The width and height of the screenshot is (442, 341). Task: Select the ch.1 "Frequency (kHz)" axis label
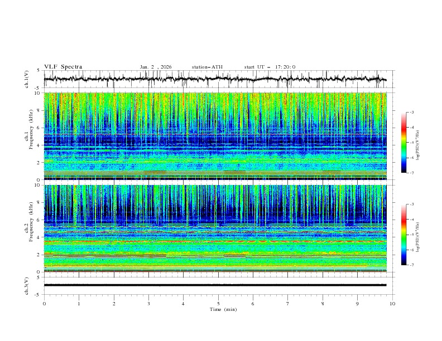click(x=31, y=129)
